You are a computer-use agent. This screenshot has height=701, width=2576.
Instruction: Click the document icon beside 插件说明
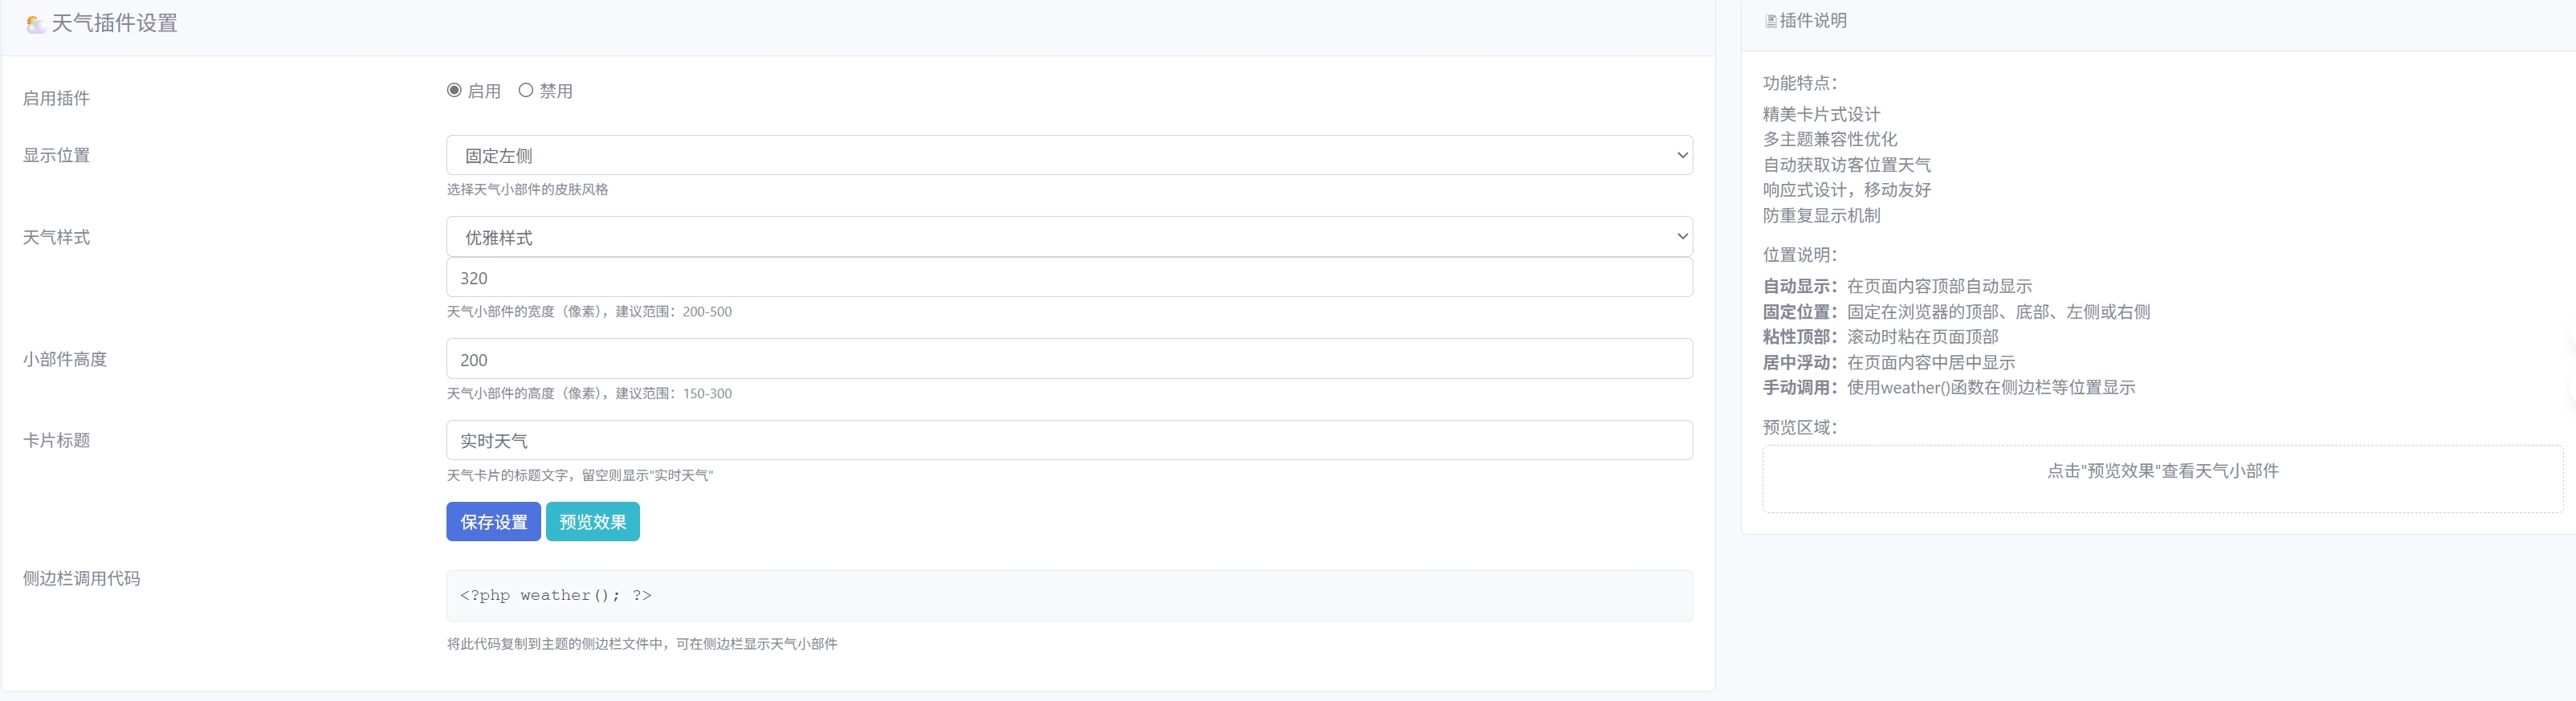[1771, 21]
